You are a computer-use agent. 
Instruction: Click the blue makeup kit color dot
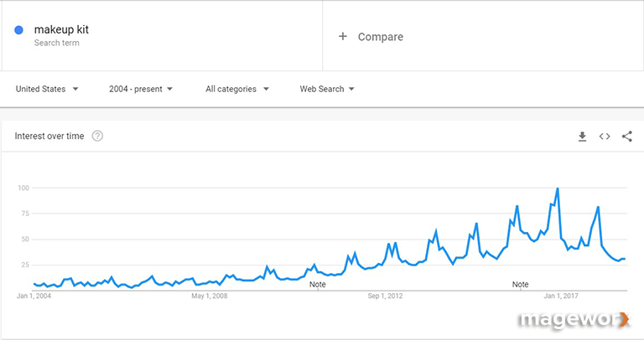pos(19,30)
